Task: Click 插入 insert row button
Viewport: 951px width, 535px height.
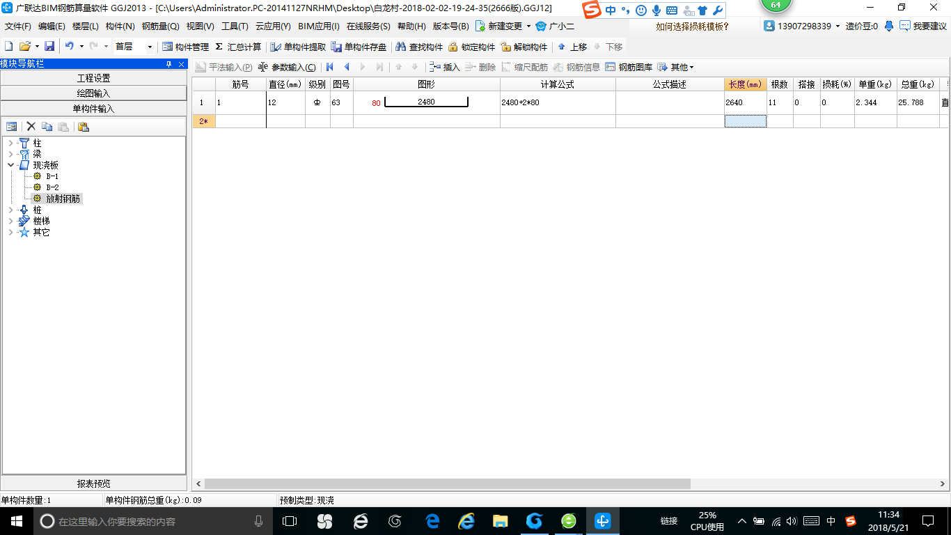Action: pyautogui.click(x=445, y=67)
